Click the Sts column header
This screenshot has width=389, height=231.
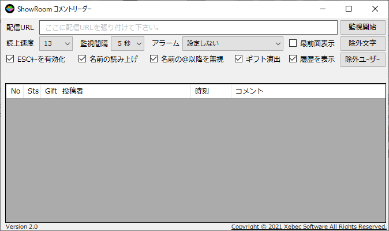(x=32, y=91)
